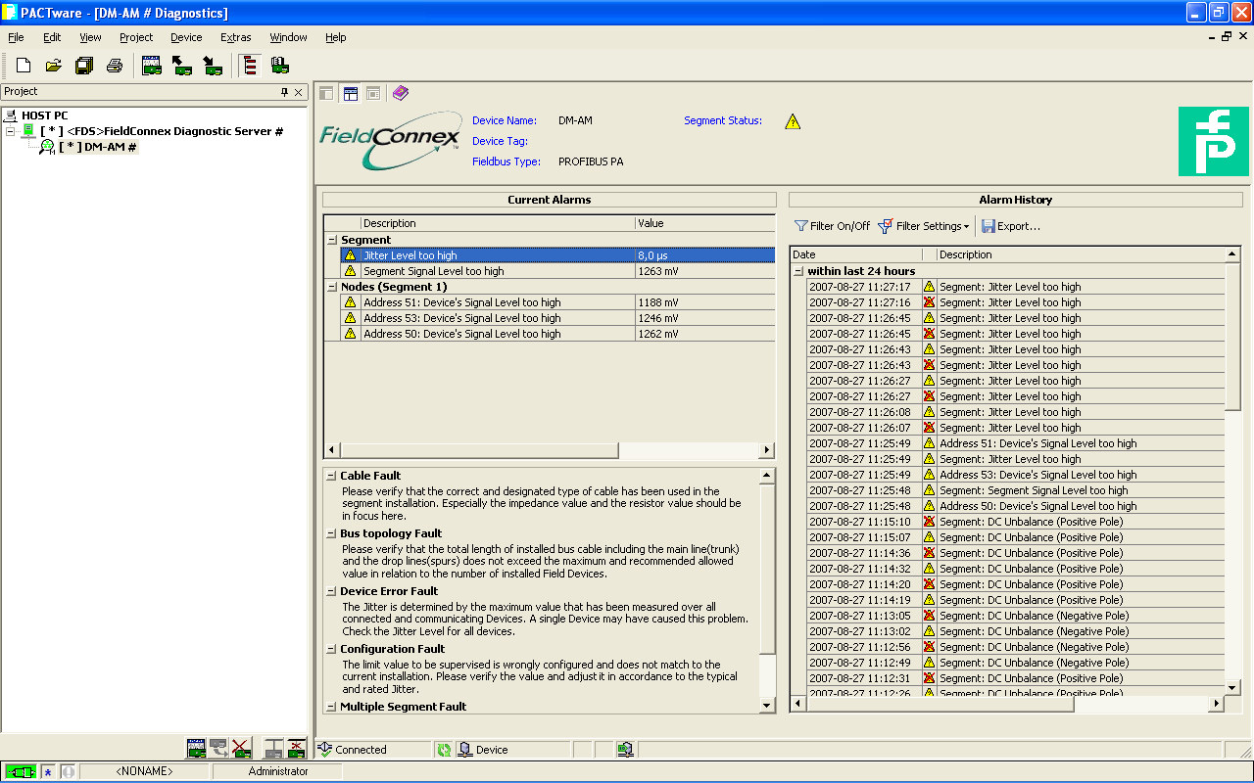Screen dimensions: 1254x783
Task: Collapse the 'within last 24 hours' group
Action: click(x=798, y=271)
